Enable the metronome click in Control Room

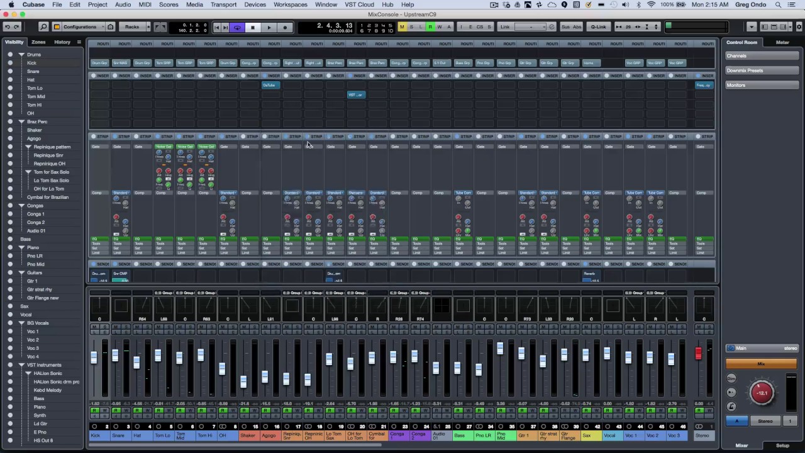pos(731,406)
